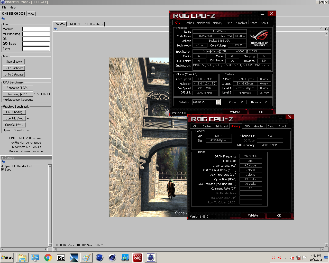Run Rendering (1 CPU) benchmark
329x263 pixels.
click(18, 88)
